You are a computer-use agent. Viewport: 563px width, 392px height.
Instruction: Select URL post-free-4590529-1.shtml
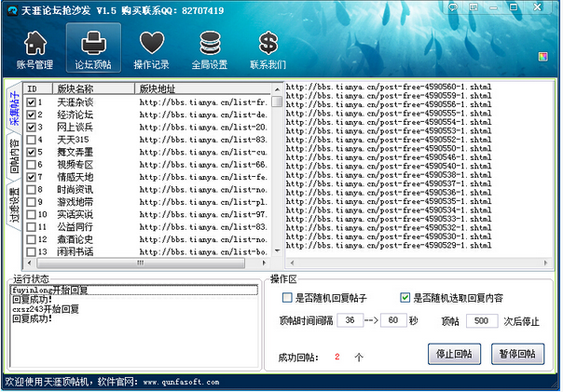[x=389, y=245]
